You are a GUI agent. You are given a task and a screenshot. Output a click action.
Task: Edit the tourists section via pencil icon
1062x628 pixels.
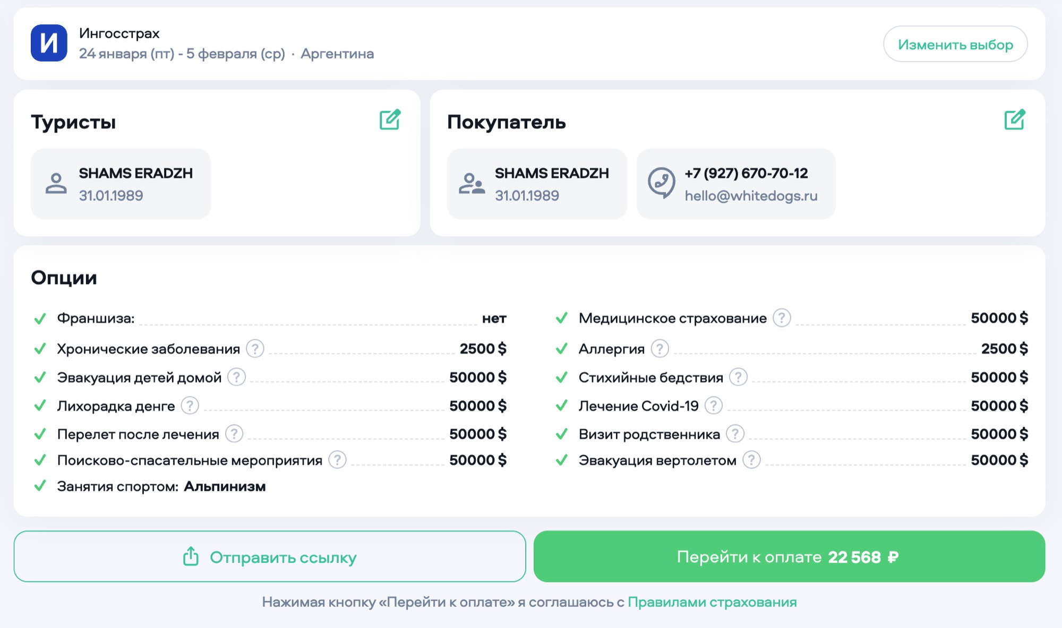[390, 120]
